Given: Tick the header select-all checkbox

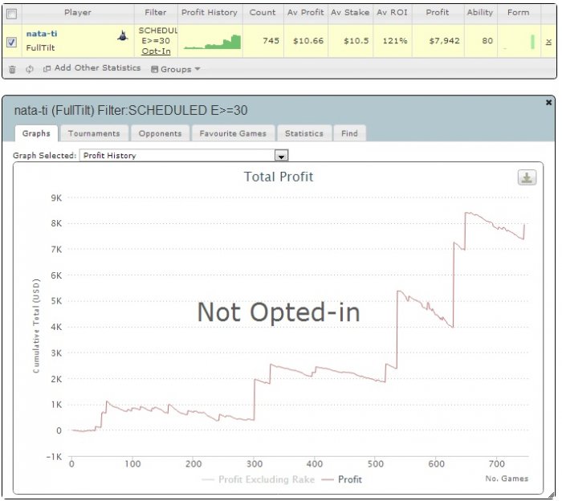Looking at the screenshot, I should click(x=11, y=14).
